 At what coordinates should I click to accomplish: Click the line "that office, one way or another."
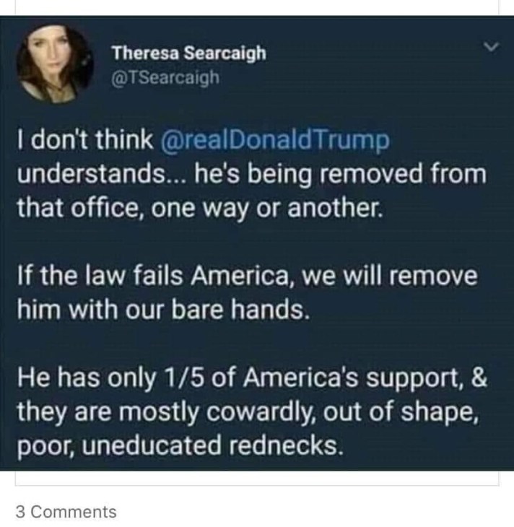point(200,209)
